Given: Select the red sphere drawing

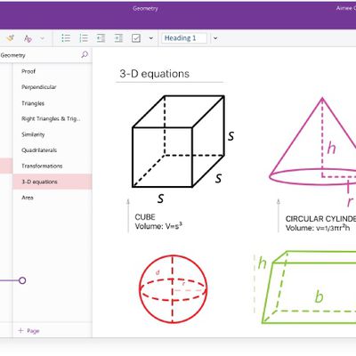Looking at the screenshot, I should (173, 288).
